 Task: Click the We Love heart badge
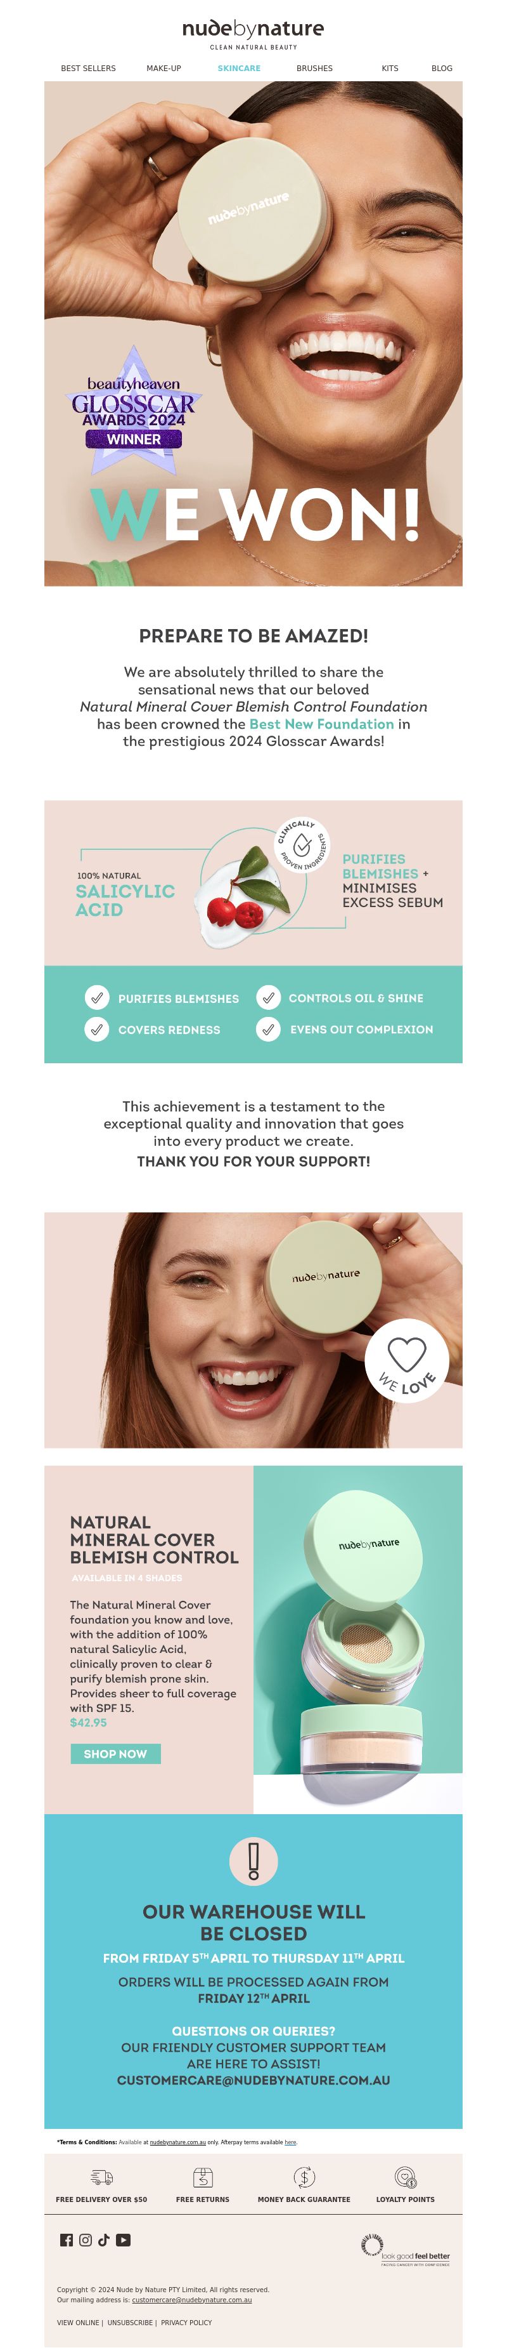(x=407, y=1360)
